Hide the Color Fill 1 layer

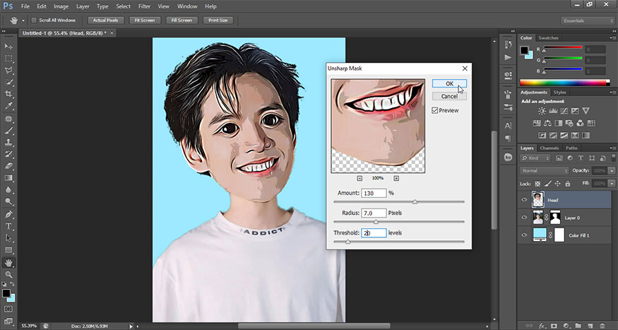(524, 235)
